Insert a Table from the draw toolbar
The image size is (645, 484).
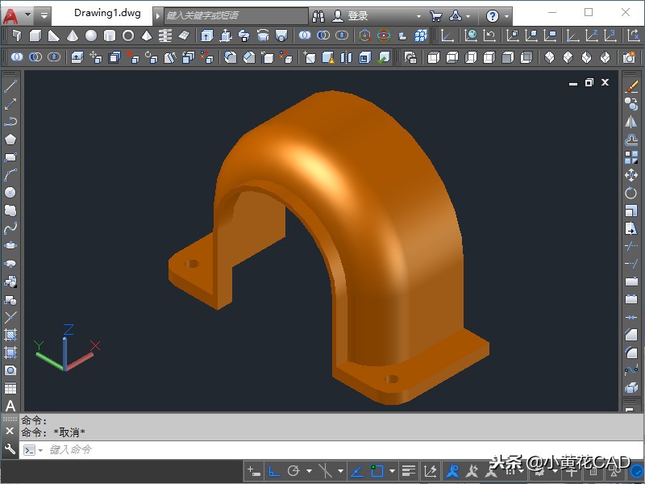coord(10,388)
